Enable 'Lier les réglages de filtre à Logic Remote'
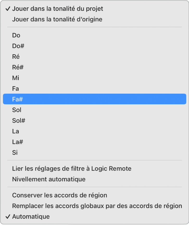The width and height of the screenshot is (189, 225). 72,169
